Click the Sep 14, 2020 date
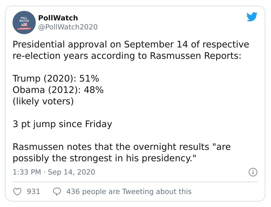The height and width of the screenshot is (207, 271). (71, 172)
